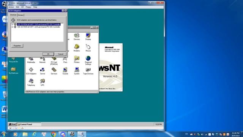The image size is (243, 137).
Task: Close the SCSI Adapters dialog
Action: [66, 11]
